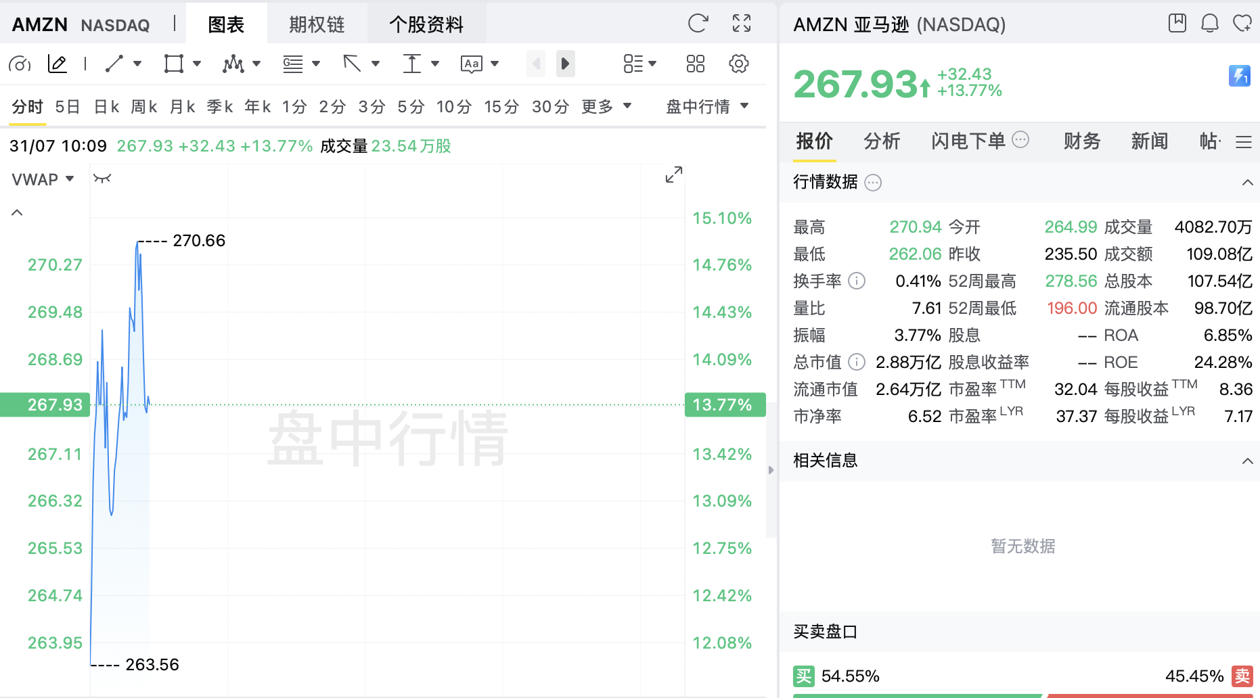This screenshot has width=1260, height=698.
Task: Click the 13.77% percent marker on right axis
Action: [725, 404]
